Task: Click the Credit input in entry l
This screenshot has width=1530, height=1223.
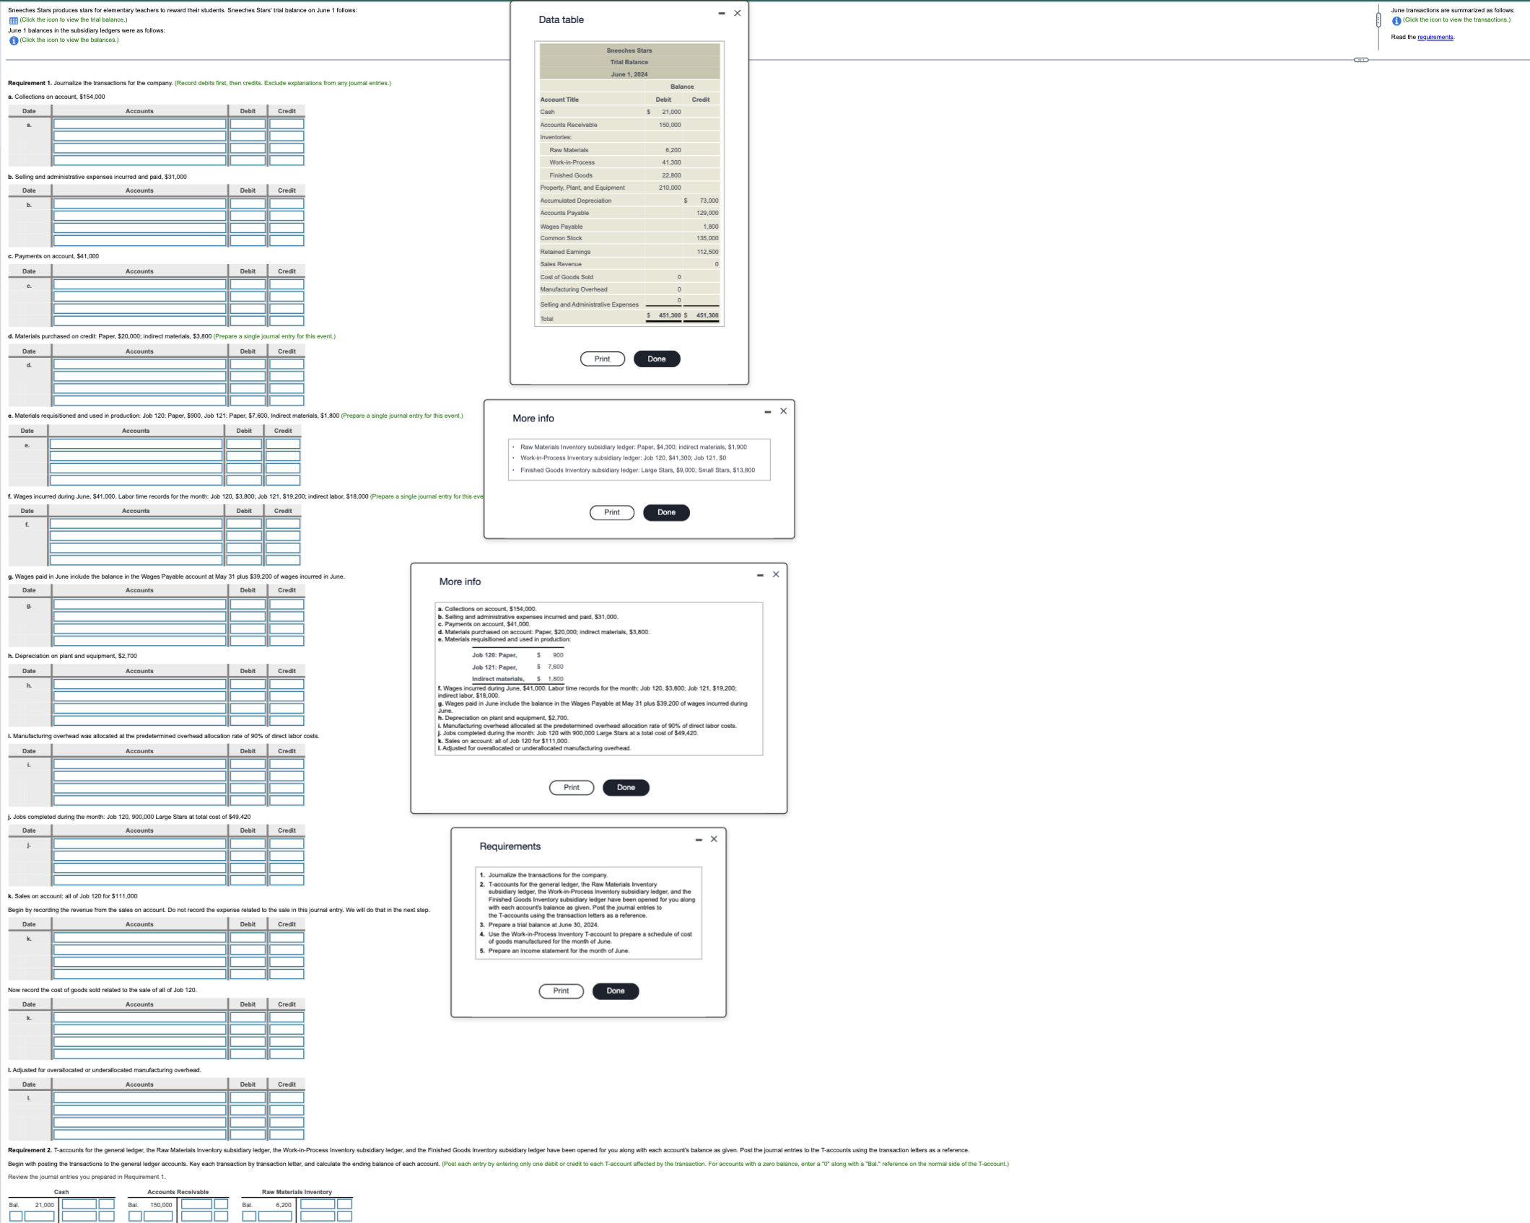Action: (x=287, y=1097)
